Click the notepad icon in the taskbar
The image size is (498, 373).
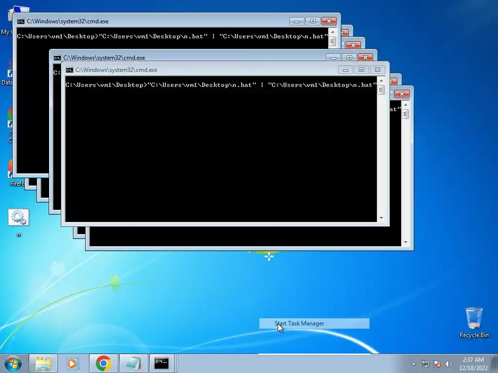point(133,363)
